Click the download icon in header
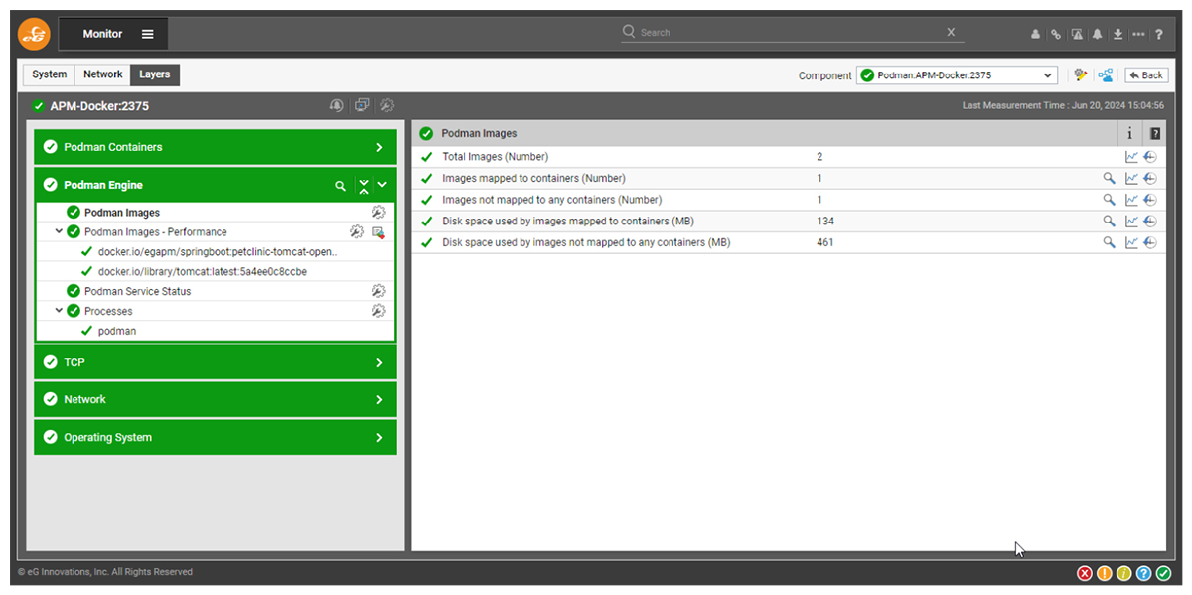 pyautogui.click(x=1117, y=34)
